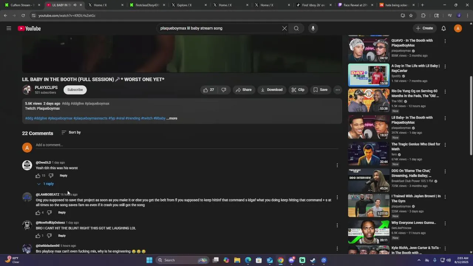Go back in browser history

point(5,16)
